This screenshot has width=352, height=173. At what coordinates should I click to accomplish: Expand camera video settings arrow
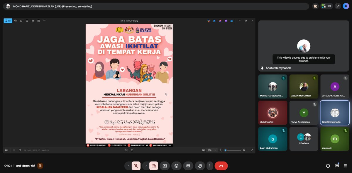146,166
